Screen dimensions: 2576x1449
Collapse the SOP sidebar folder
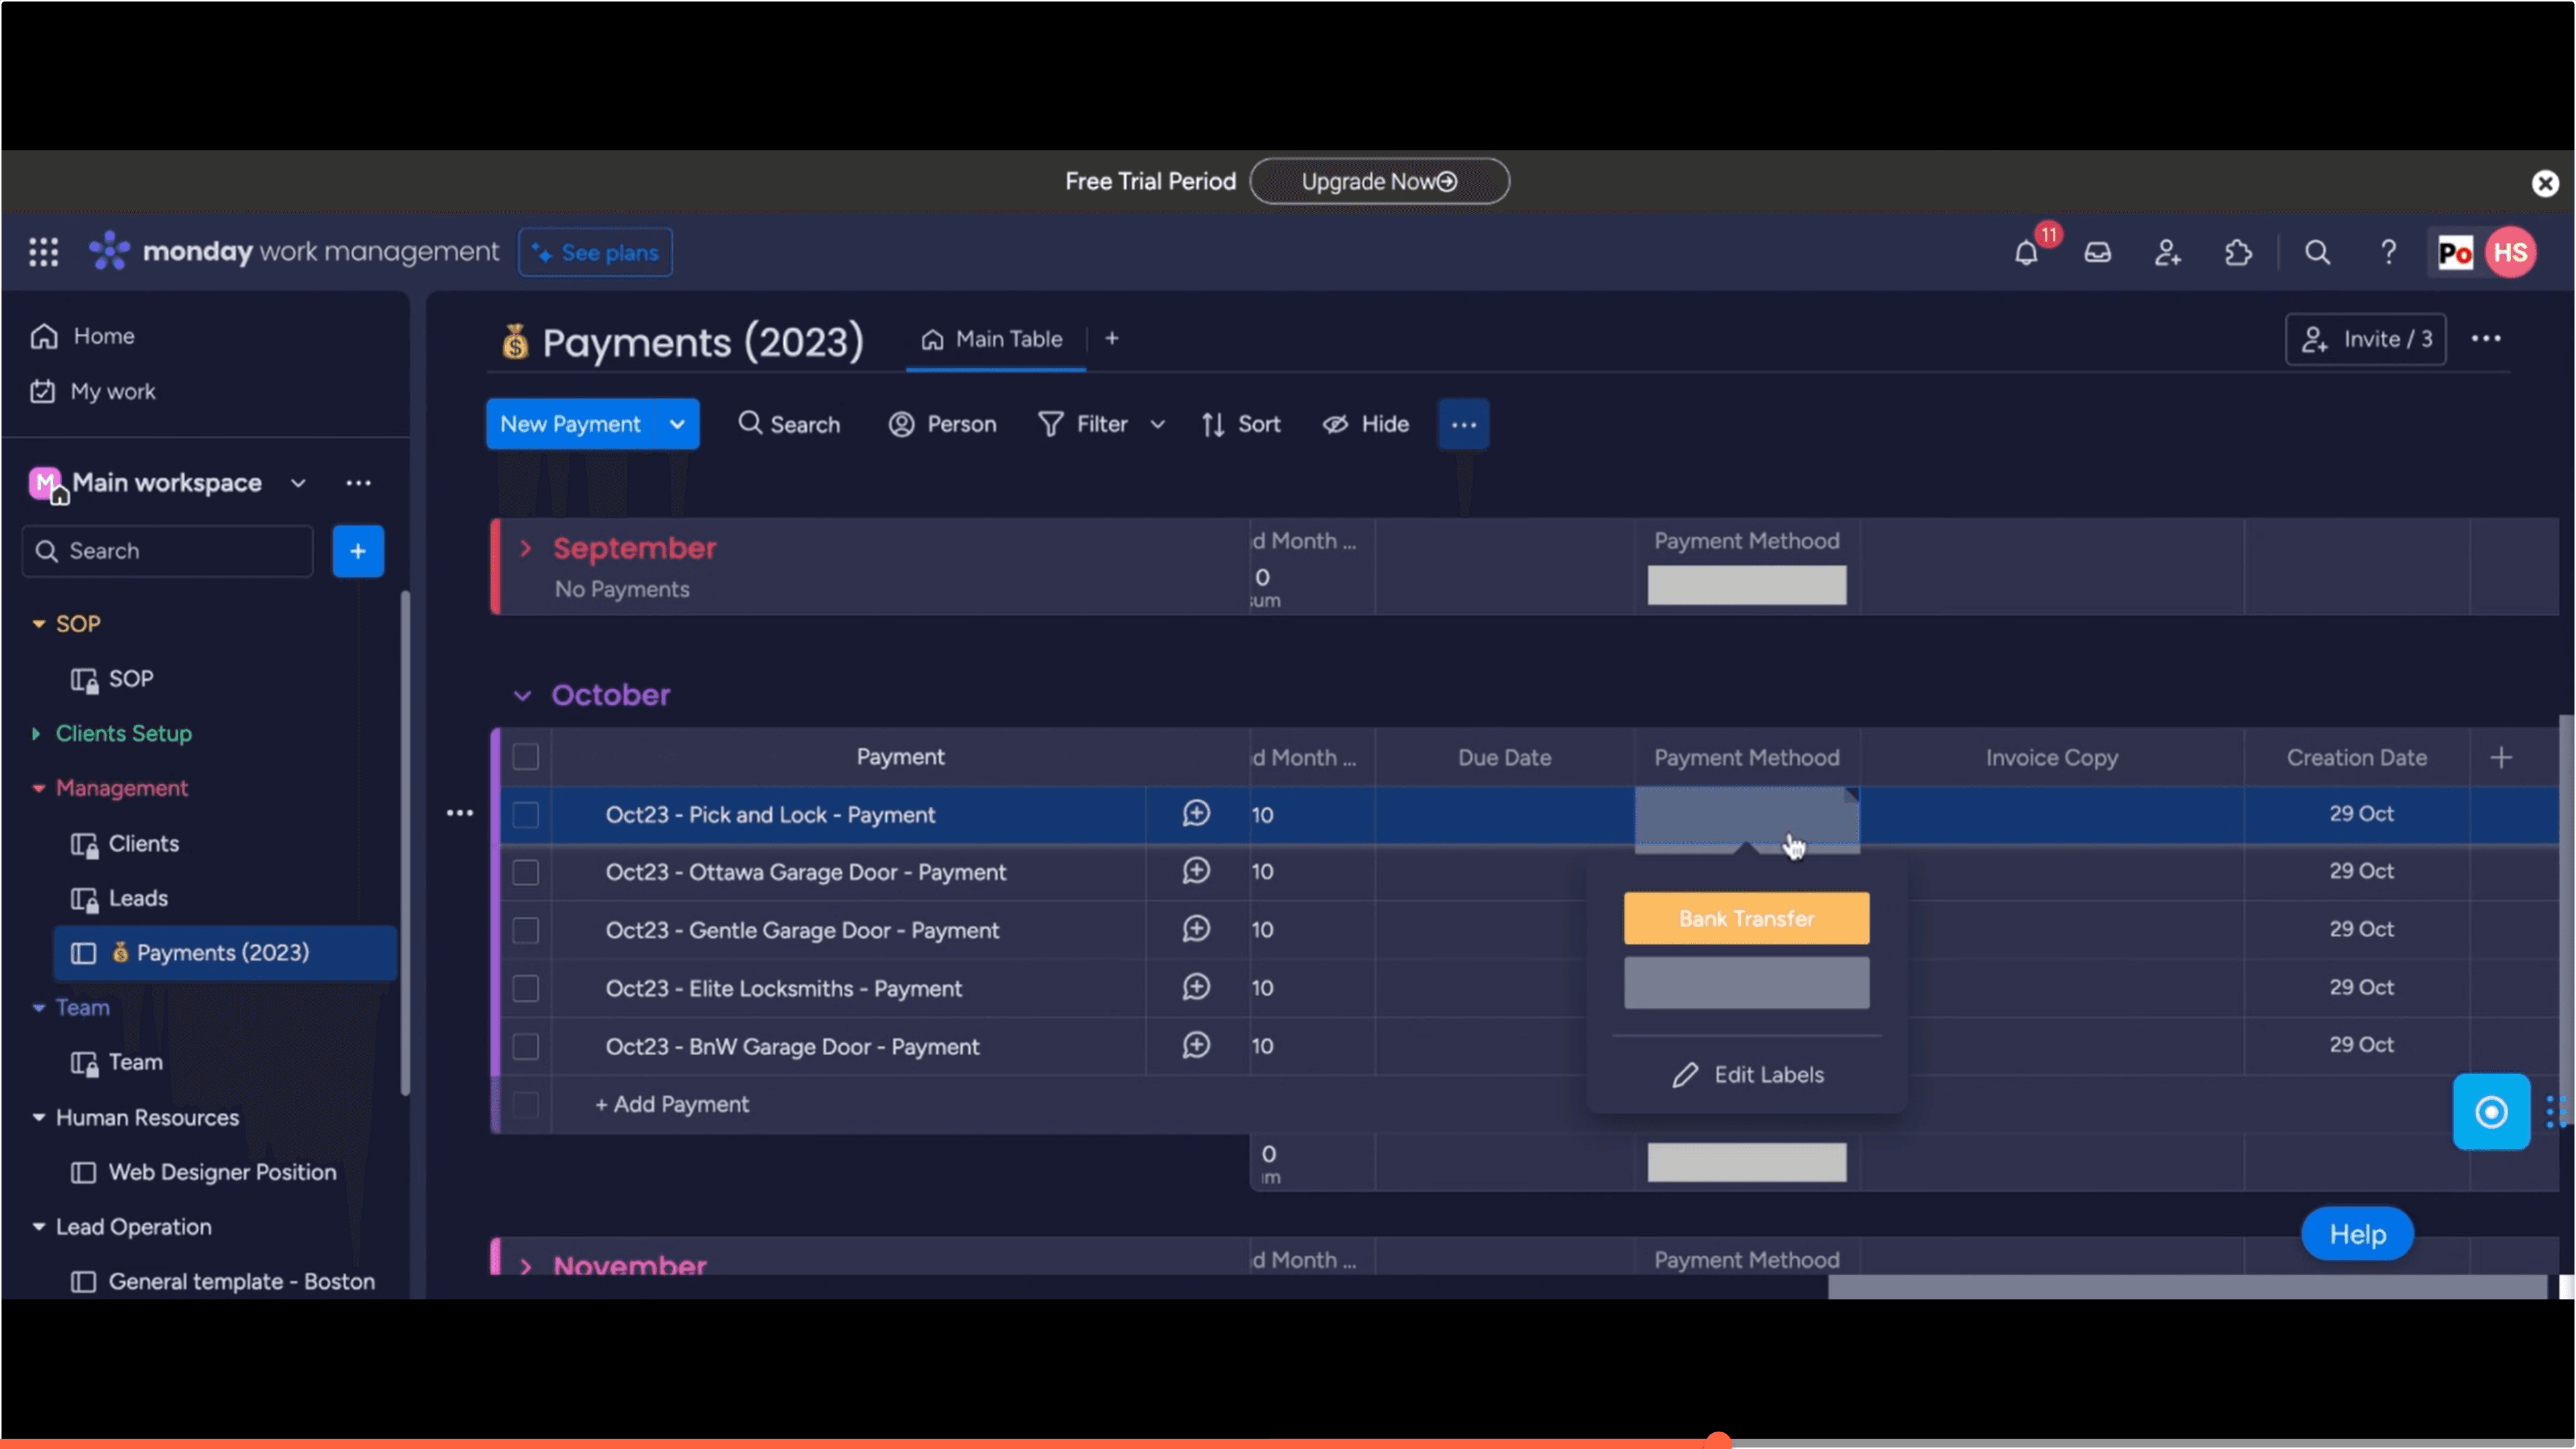[38, 624]
